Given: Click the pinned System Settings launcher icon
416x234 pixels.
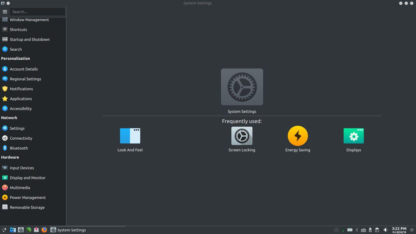Looking at the screenshot, I should point(21,230).
